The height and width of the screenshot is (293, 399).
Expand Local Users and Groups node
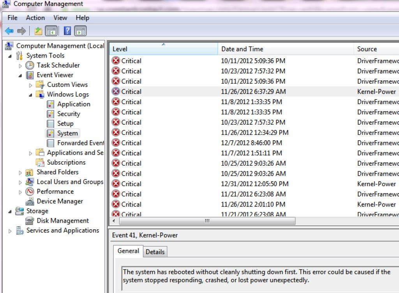point(20,182)
